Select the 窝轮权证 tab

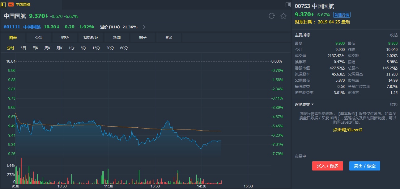pyautogui.click(x=91, y=38)
